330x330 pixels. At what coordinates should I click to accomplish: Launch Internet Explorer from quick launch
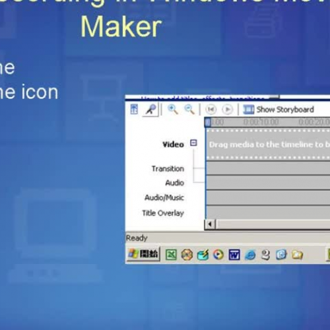point(250,255)
